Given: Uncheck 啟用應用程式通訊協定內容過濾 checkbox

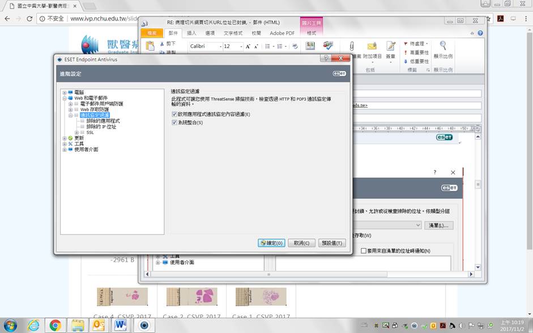Looking at the screenshot, I should click(x=174, y=114).
